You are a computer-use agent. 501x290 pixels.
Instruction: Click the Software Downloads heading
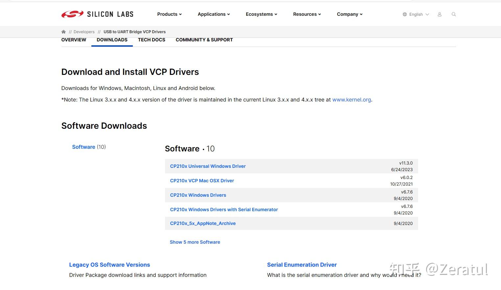(104, 126)
